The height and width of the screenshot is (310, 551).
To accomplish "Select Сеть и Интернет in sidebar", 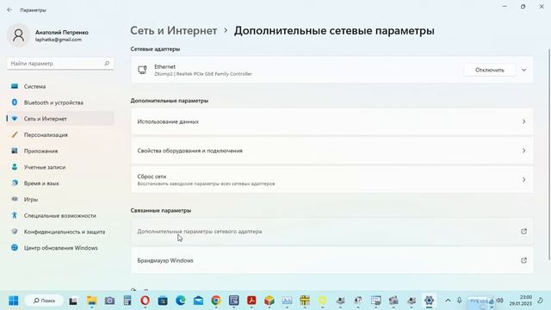I will tap(60, 119).
